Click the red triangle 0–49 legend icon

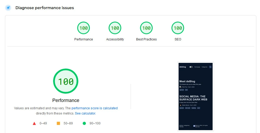(x=34, y=123)
